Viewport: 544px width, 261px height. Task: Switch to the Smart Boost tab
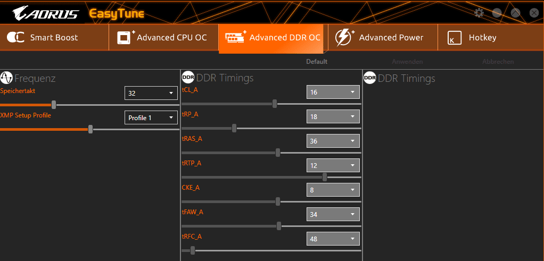(54, 37)
